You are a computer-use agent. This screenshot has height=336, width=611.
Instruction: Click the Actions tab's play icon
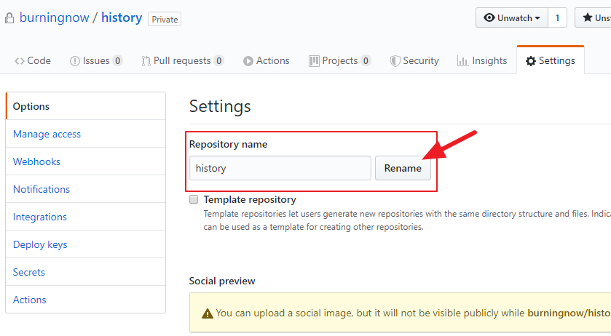click(x=248, y=61)
